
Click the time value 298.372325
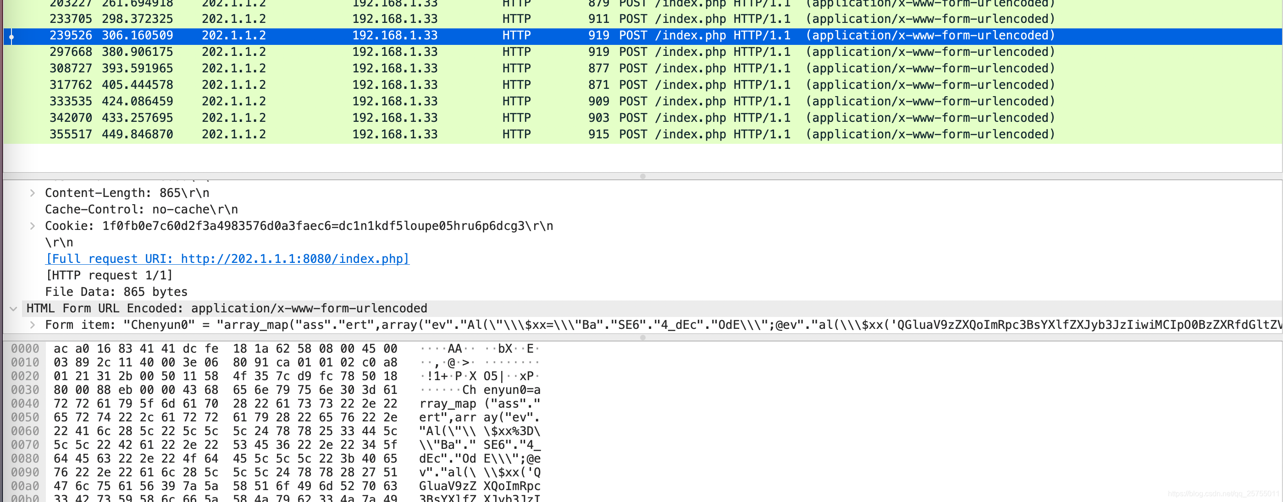pyautogui.click(x=138, y=19)
